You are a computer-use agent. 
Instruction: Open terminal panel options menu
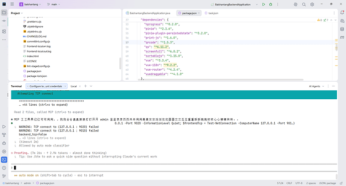click(328, 86)
